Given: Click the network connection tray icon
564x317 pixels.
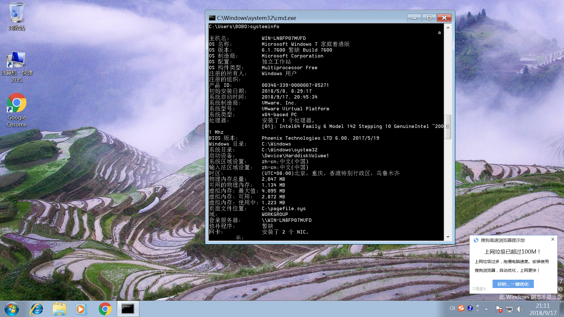Looking at the screenshot, I should click(509, 309).
